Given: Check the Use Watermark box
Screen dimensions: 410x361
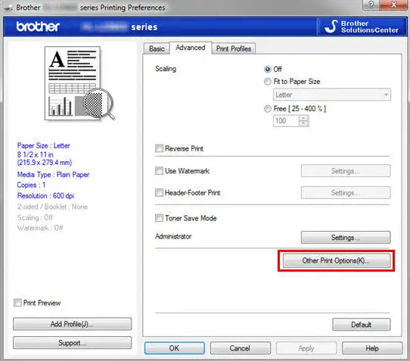Looking at the screenshot, I should click(159, 171).
